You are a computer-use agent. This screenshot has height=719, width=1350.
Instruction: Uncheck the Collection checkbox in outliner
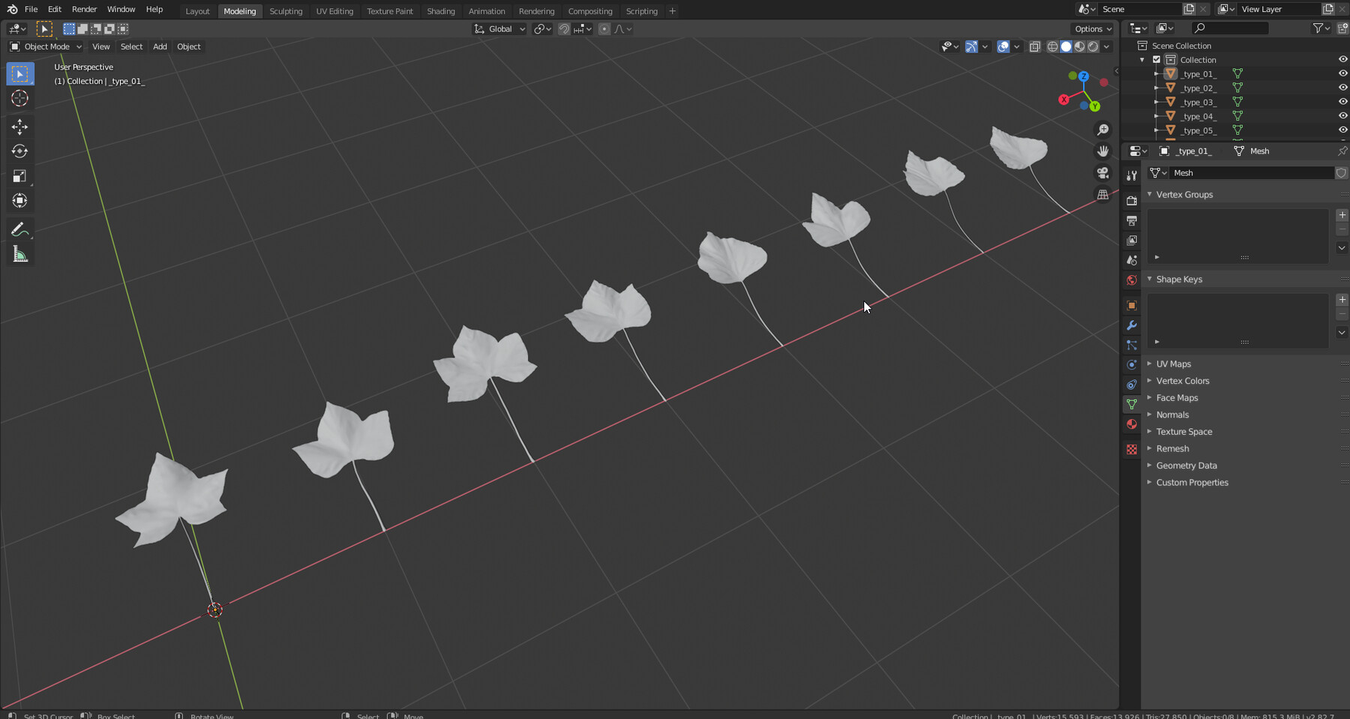tap(1157, 59)
